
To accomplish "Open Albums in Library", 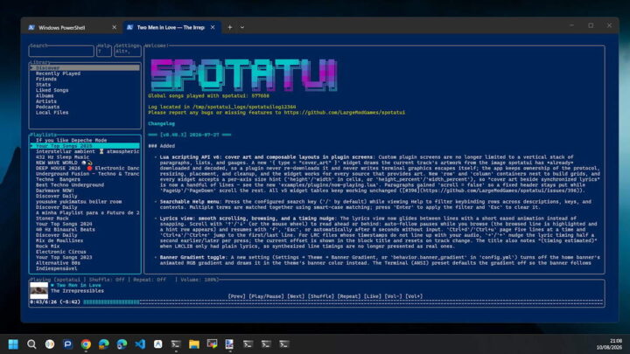I will coord(45,96).
